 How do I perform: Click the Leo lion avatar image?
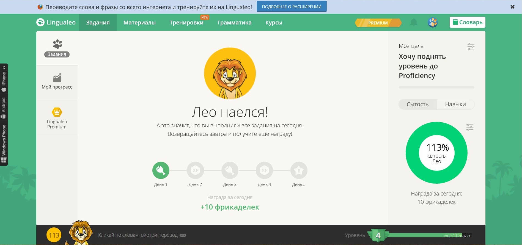(x=230, y=73)
